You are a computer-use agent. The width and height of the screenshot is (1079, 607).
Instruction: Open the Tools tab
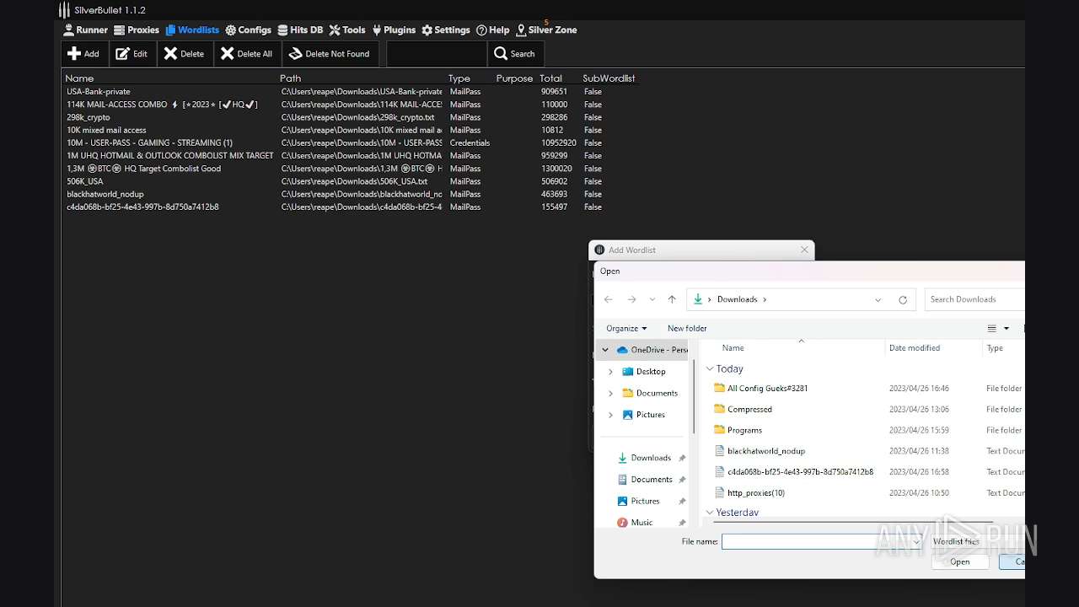[347, 30]
